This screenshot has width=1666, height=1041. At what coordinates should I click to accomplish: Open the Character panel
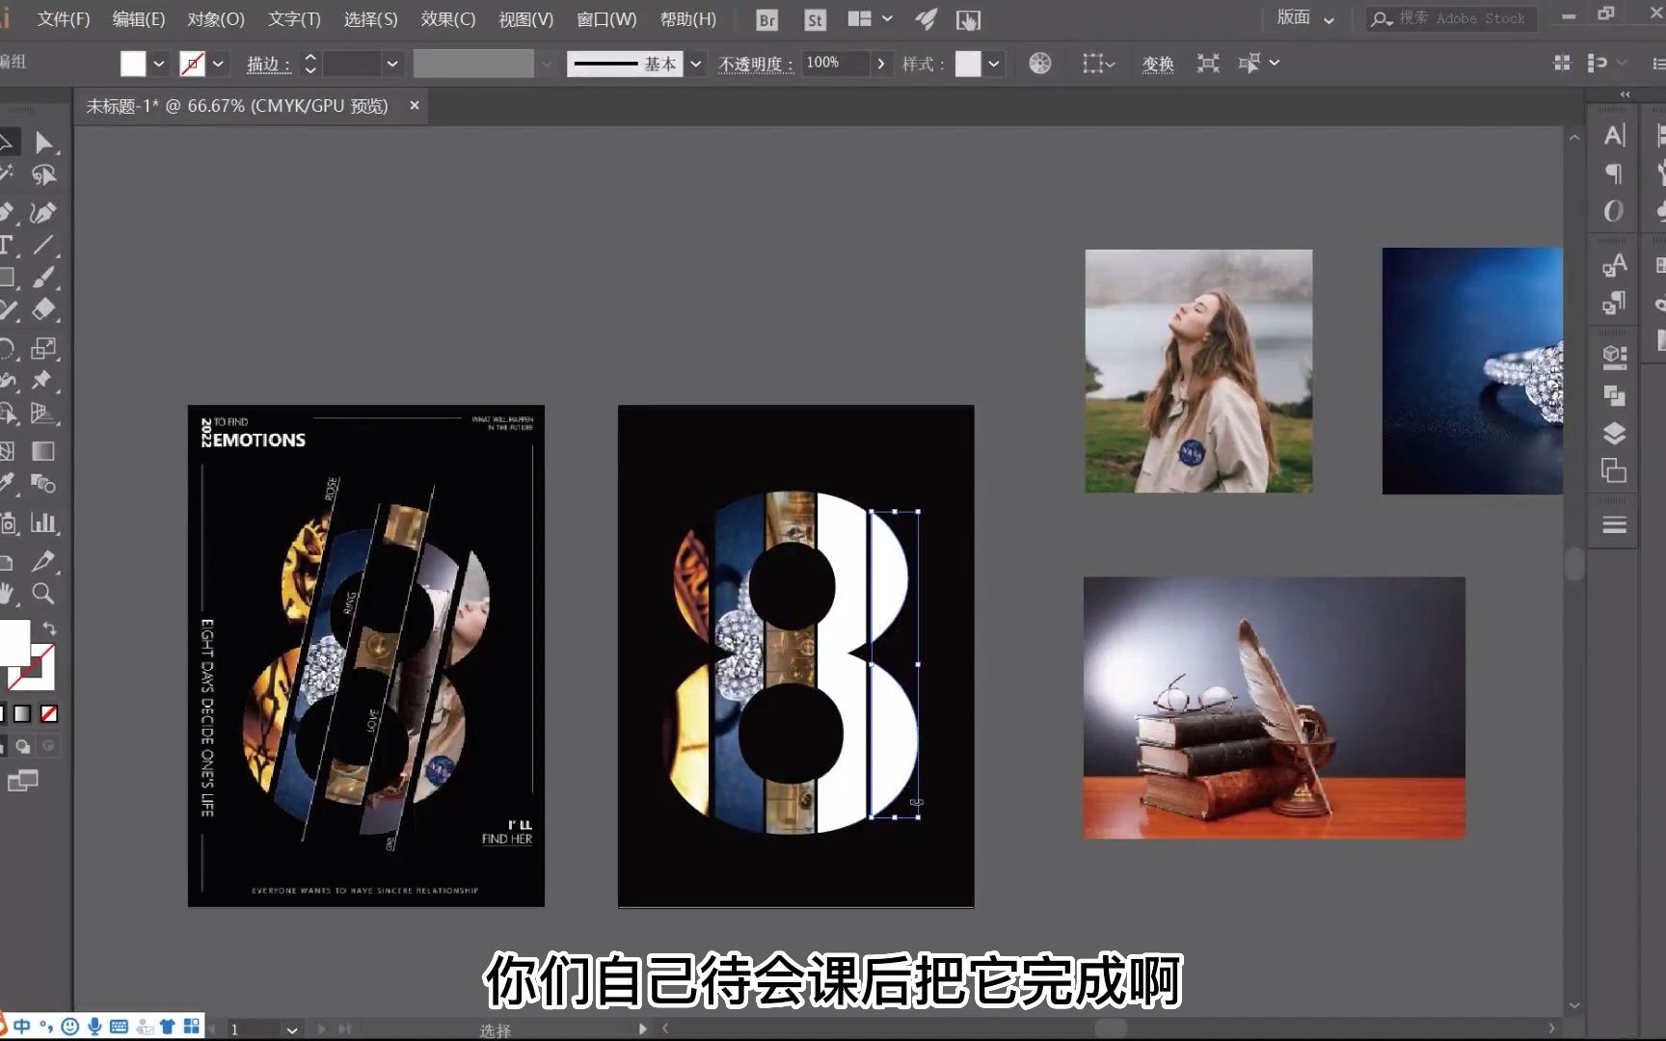click(1613, 135)
